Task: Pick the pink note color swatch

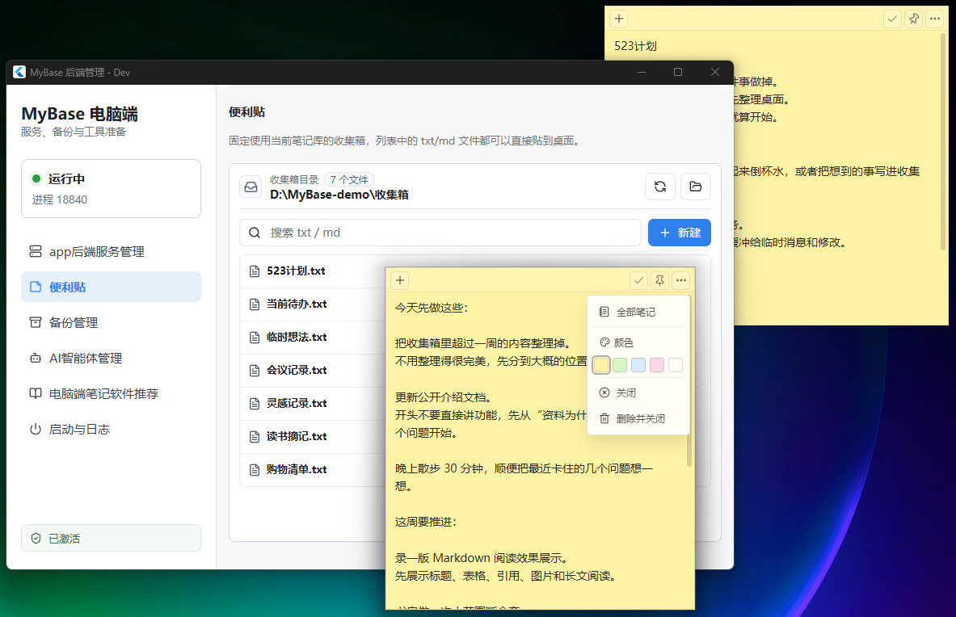Action: 657,365
